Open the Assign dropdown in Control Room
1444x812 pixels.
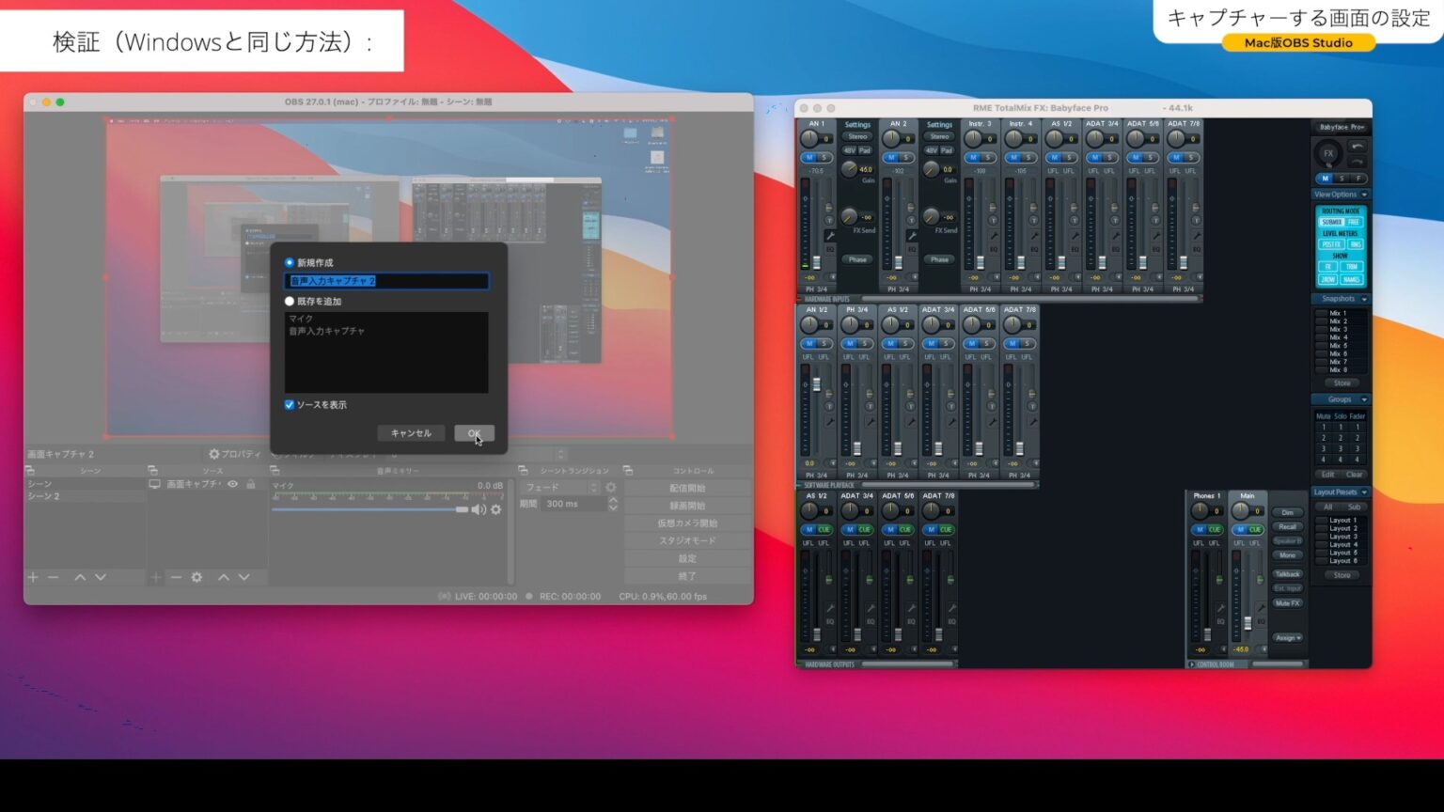pos(1287,638)
